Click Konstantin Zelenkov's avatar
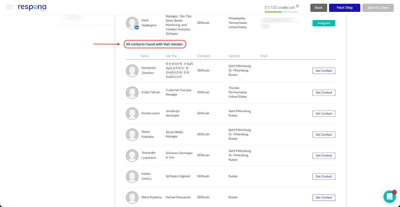Image resolution: width=400 pixels, height=207 pixels. (132, 71)
